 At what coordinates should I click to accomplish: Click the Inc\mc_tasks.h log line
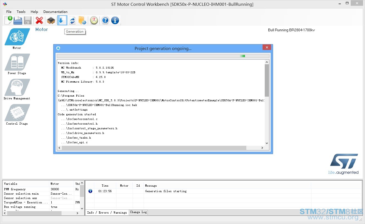(76, 138)
